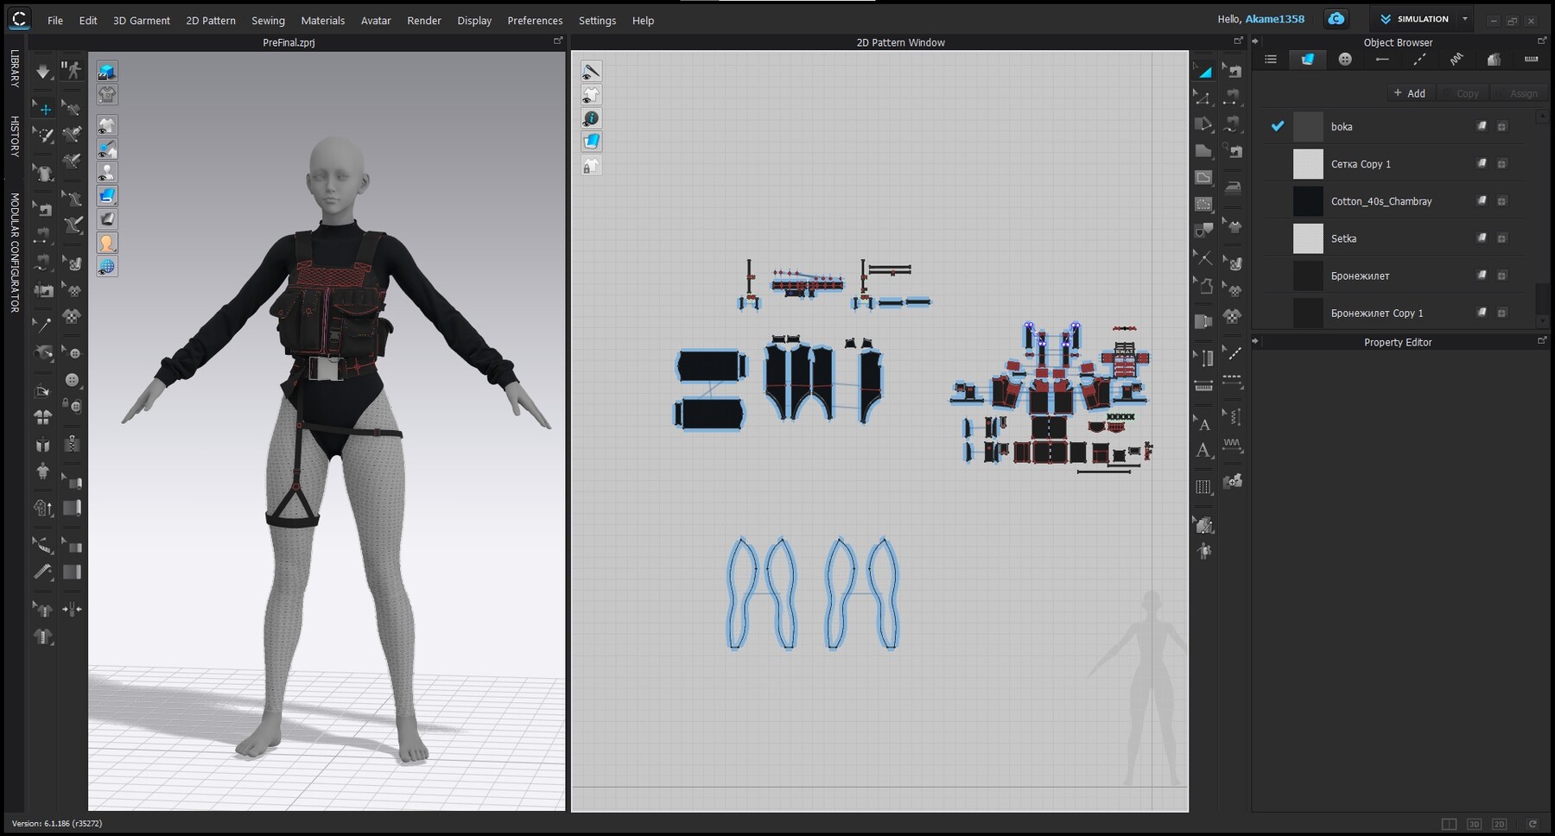Image resolution: width=1555 pixels, height=836 pixels.
Task: Select the Setka fabric swatch
Action: pyautogui.click(x=1308, y=238)
